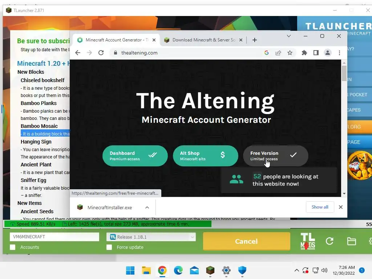Expand MinecraftInstaller.exe download options chevron
Viewport: 372px width, 279px height.
147,207
